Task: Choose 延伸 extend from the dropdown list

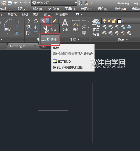Action: tap(50, 39)
